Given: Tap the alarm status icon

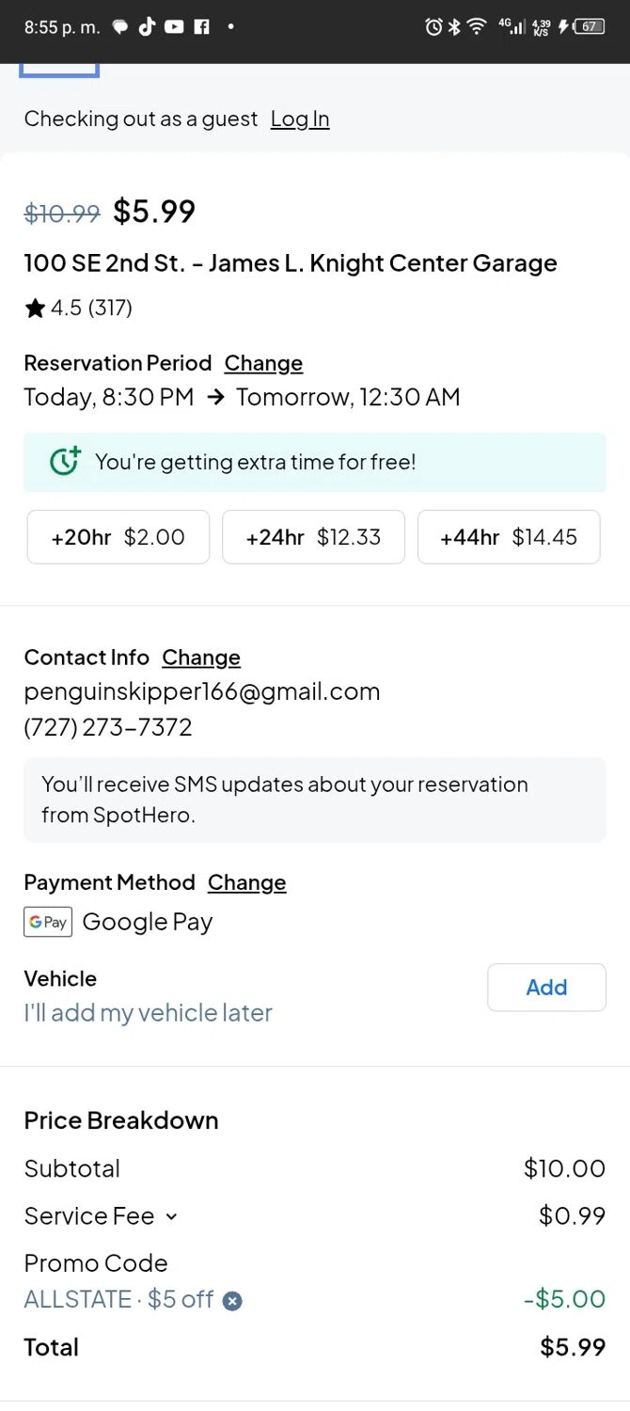Looking at the screenshot, I should click(x=433, y=27).
